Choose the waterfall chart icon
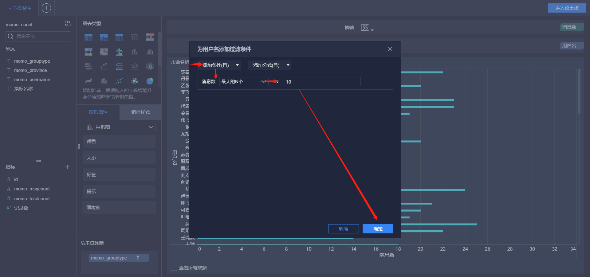Image resolution: width=590 pixels, height=277 pixels. [x=104, y=66]
